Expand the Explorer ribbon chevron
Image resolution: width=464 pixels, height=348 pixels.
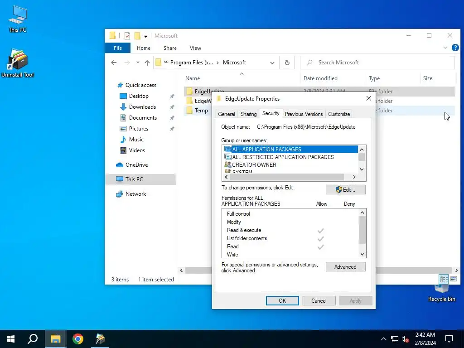pos(445,48)
